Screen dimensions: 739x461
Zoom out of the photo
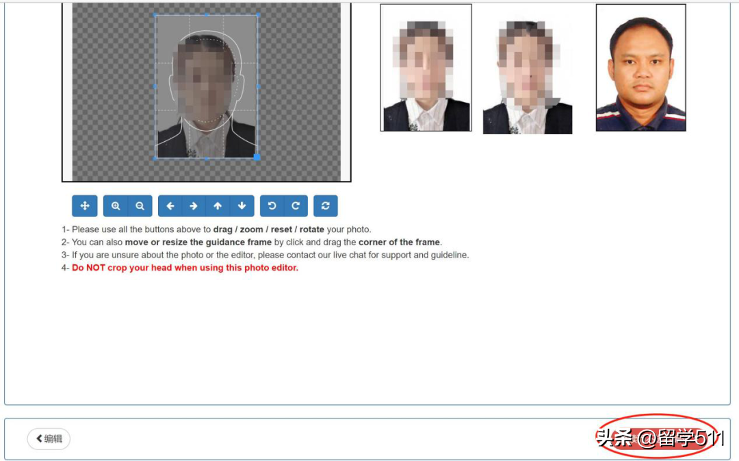[140, 206]
